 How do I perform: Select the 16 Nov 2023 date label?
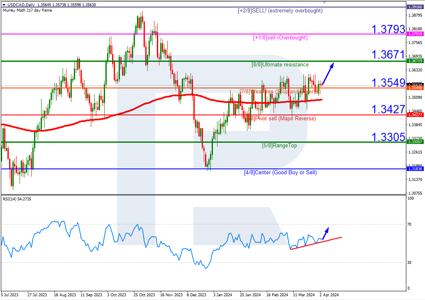171,295
